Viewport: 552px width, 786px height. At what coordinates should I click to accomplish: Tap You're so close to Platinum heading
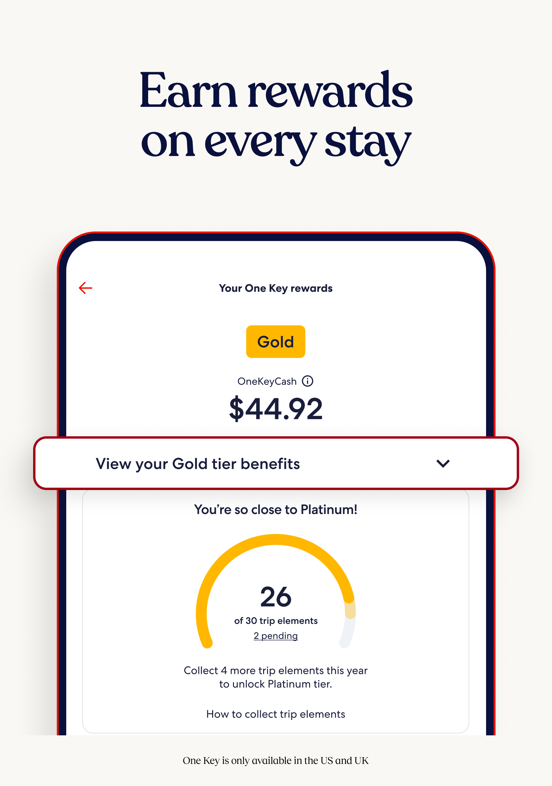(276, 510)
